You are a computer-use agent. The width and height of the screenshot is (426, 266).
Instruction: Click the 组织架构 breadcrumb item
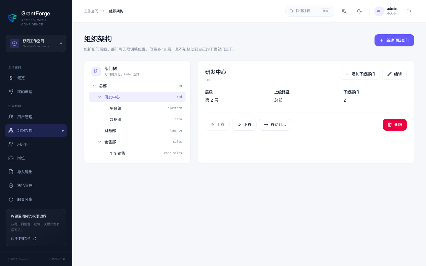(116, 11)
